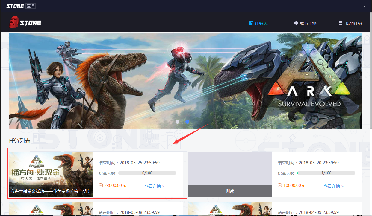Open the 方舟主播赏金活动 task thumbnail
Viewport: 372px width, 216px height.
coord(50,174)
